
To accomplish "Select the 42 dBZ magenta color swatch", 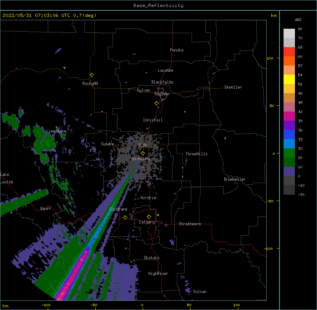I will 289,116.
